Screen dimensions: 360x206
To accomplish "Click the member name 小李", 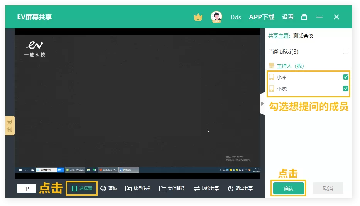I will pos(282,77).
